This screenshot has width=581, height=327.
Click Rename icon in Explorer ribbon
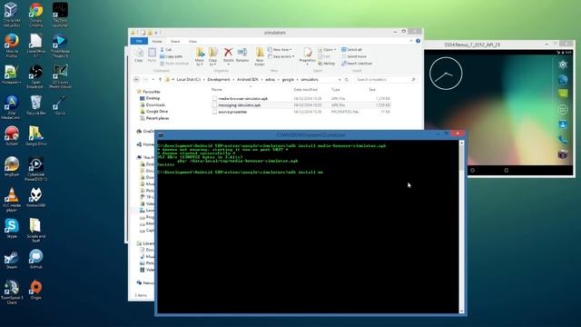click(242, 55)
